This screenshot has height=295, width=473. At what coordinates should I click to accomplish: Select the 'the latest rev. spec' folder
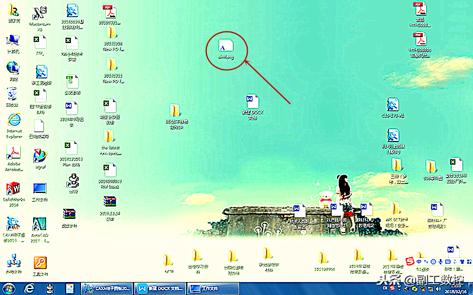click(111, 143)
